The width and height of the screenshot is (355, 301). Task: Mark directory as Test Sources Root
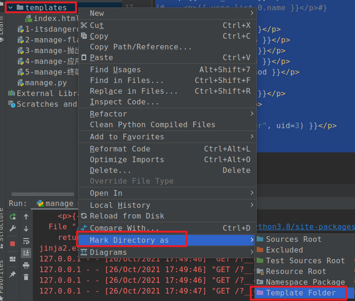coord(305,260)
